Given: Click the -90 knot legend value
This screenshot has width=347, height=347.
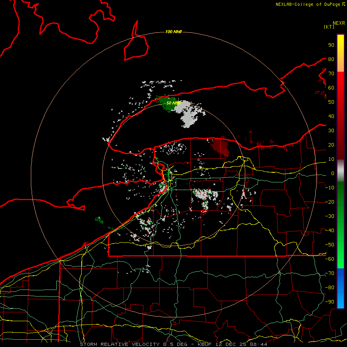Looking at the screenshot, I should click(330, 302).
